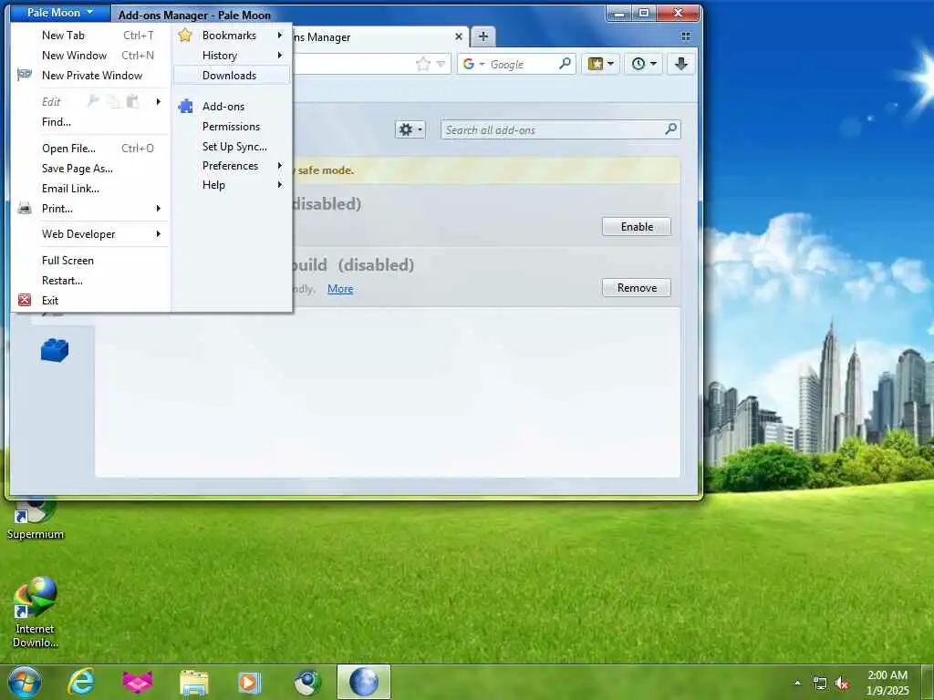Select Find... in the menu

pos(56,122)
